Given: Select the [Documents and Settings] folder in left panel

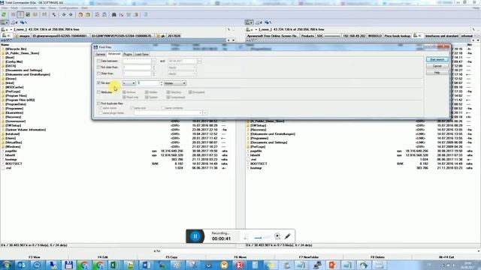Looking at the screenshot, I should [x=24, y=70].
